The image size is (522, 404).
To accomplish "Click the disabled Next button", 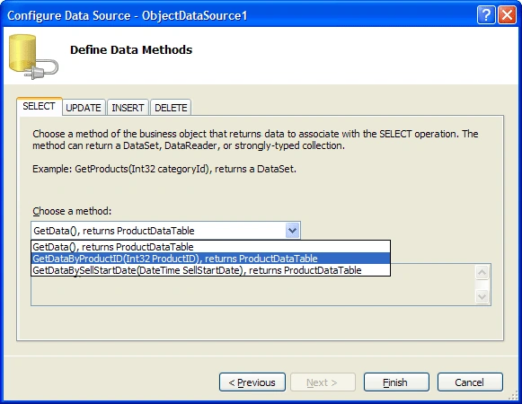I will pos(323,382).
